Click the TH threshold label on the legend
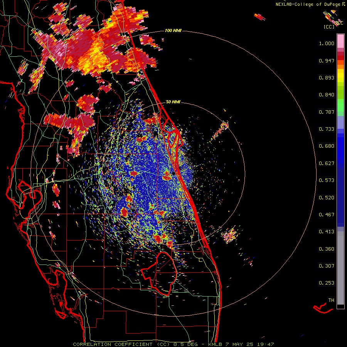Image resolution: width=347 pixels, height=347 pixels. (331, 300)
